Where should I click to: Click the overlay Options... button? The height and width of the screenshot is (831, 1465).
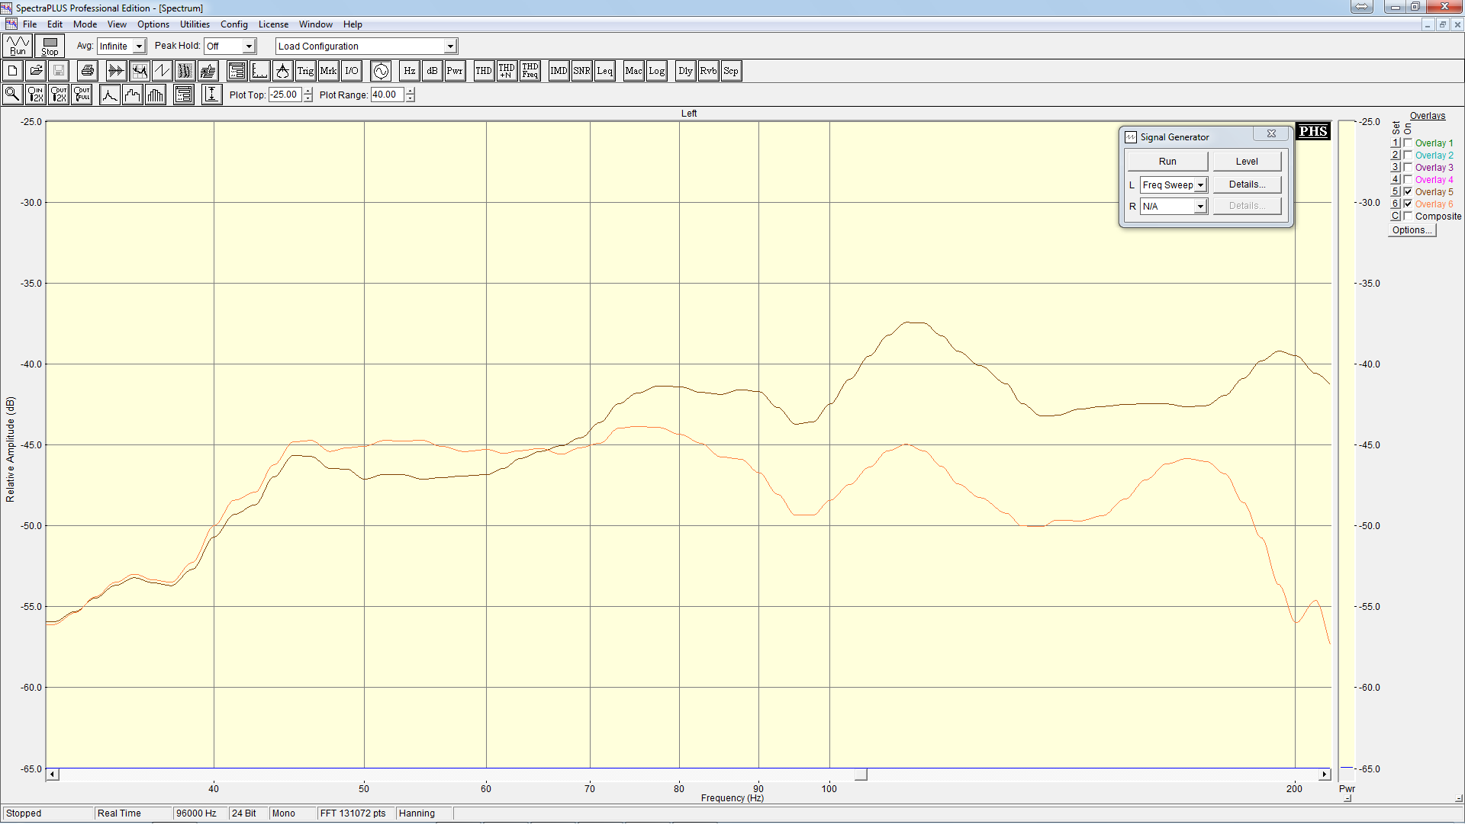point(1411,230)
